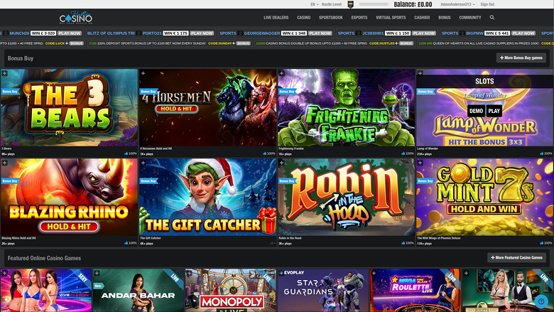Screen dimensions: 554x312
Task: Open Frightening Frankie game thumbnail
Action: tap(347, 107)
